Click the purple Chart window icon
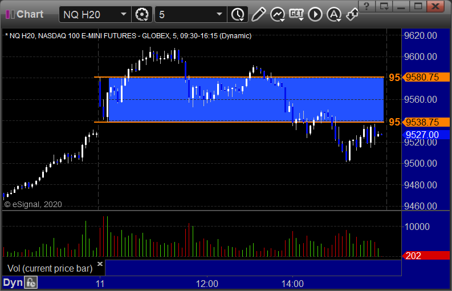Screen dimensions: 452x291 [10, 14]
